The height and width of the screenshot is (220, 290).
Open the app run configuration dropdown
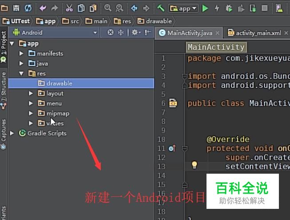point(183,8)
